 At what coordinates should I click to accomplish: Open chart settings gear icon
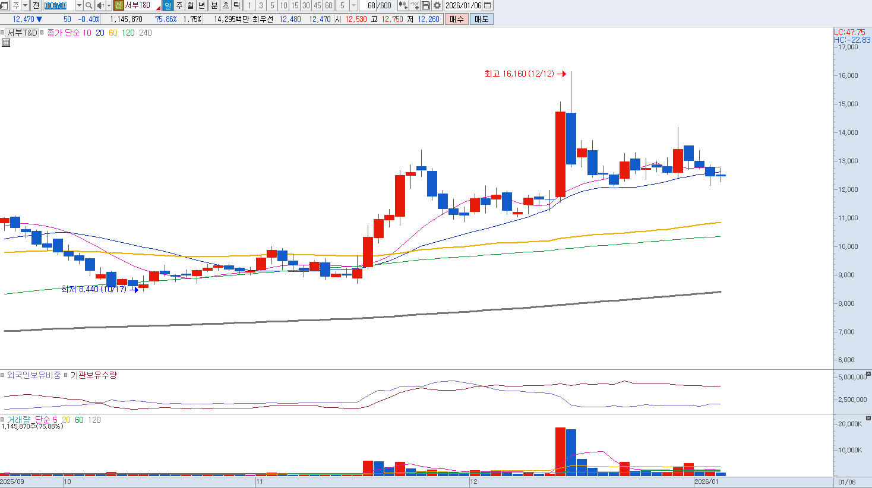(437, 5)
